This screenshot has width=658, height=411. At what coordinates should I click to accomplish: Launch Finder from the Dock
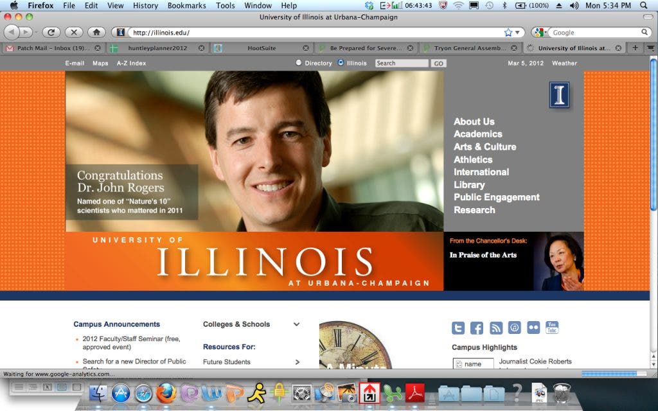click(x=98, y=394)
